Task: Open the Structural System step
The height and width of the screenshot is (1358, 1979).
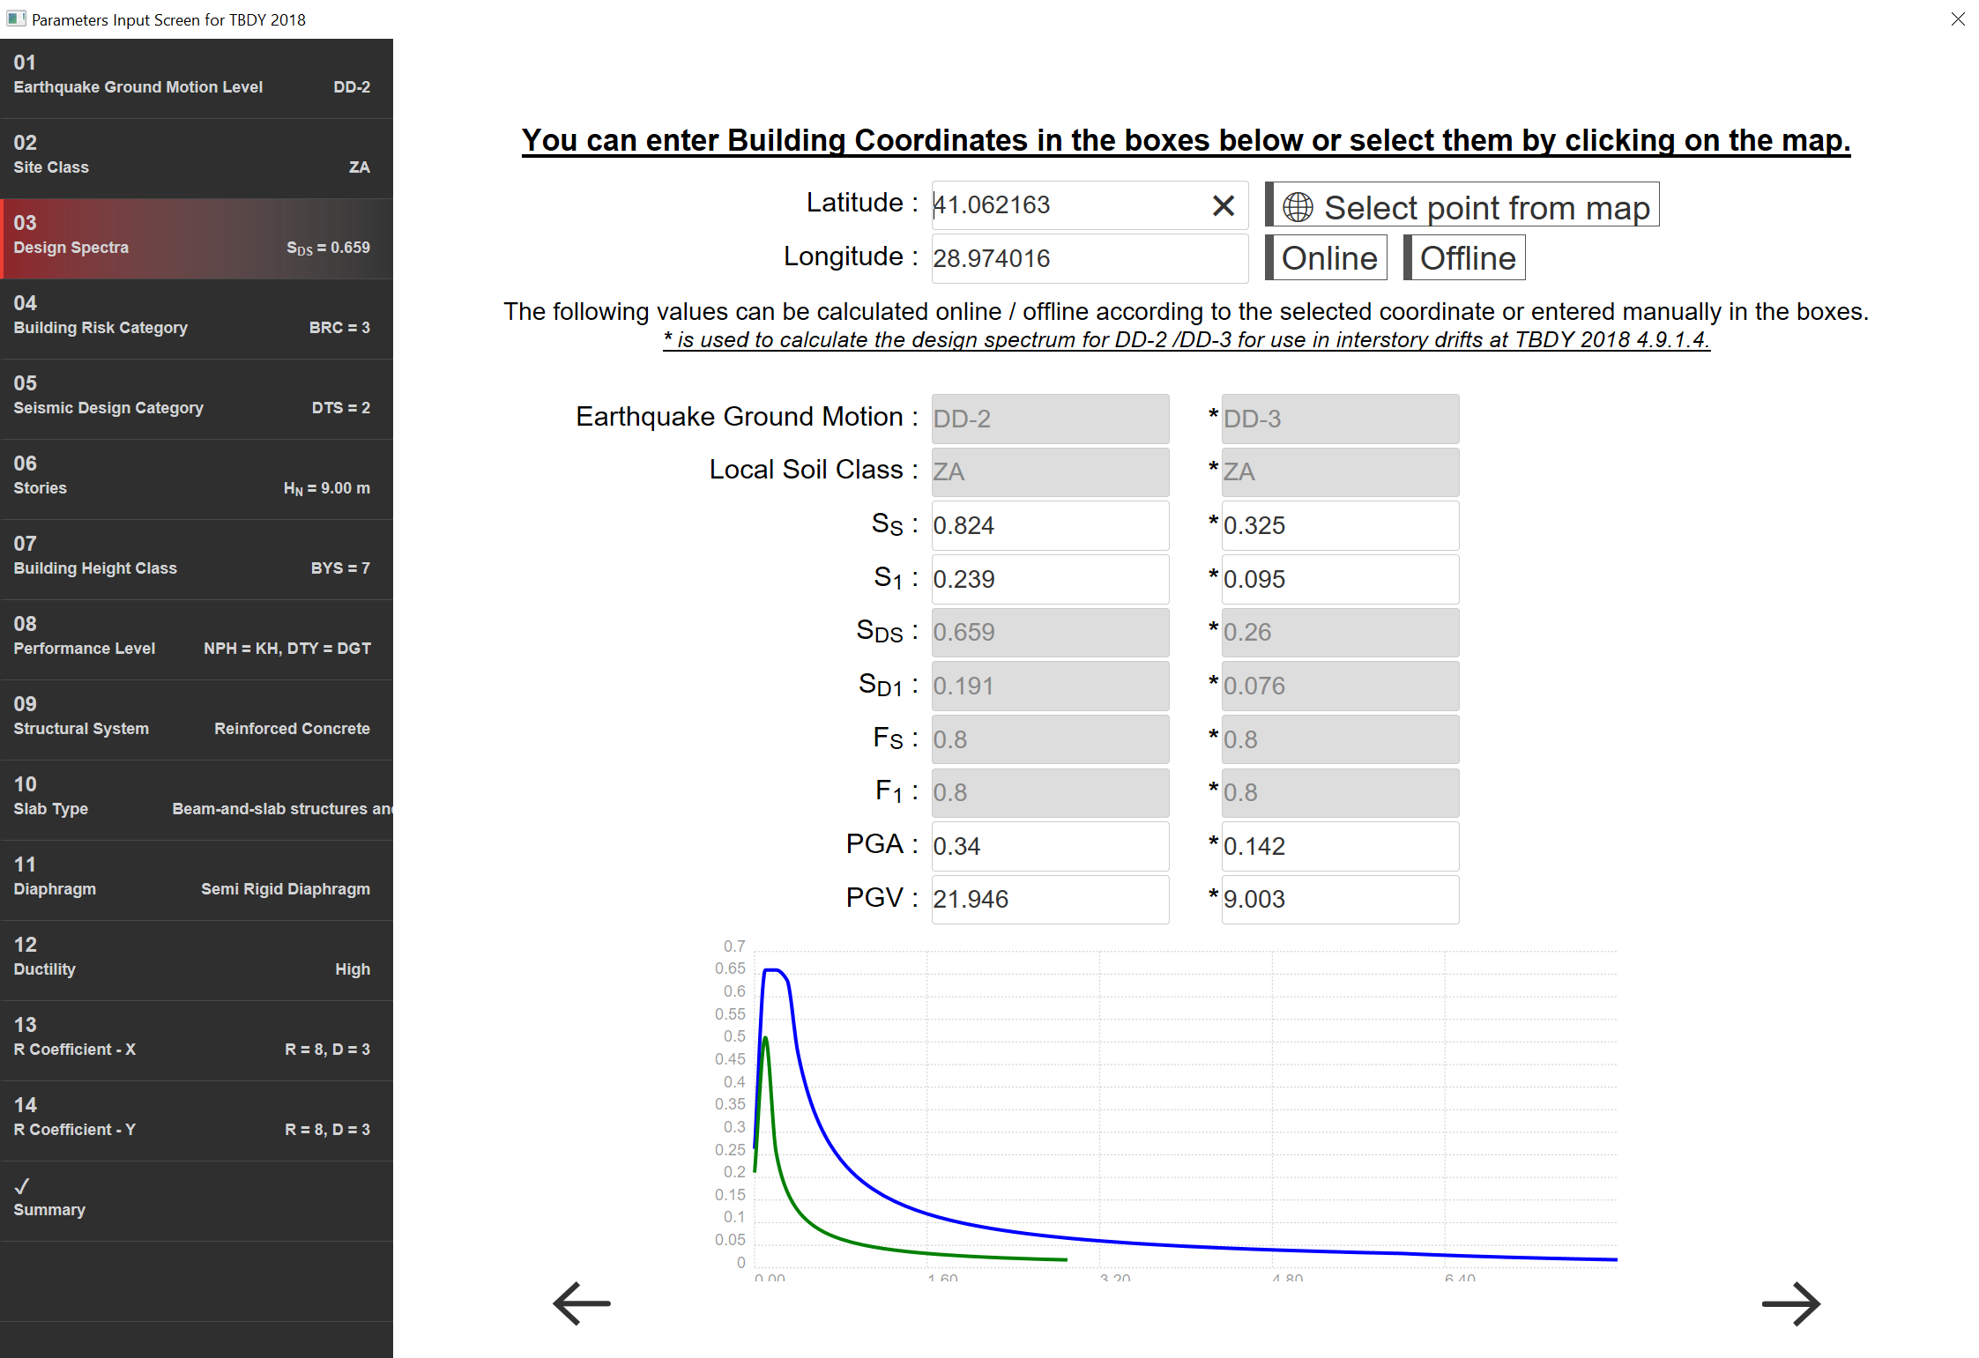Action: pos(196,720)
